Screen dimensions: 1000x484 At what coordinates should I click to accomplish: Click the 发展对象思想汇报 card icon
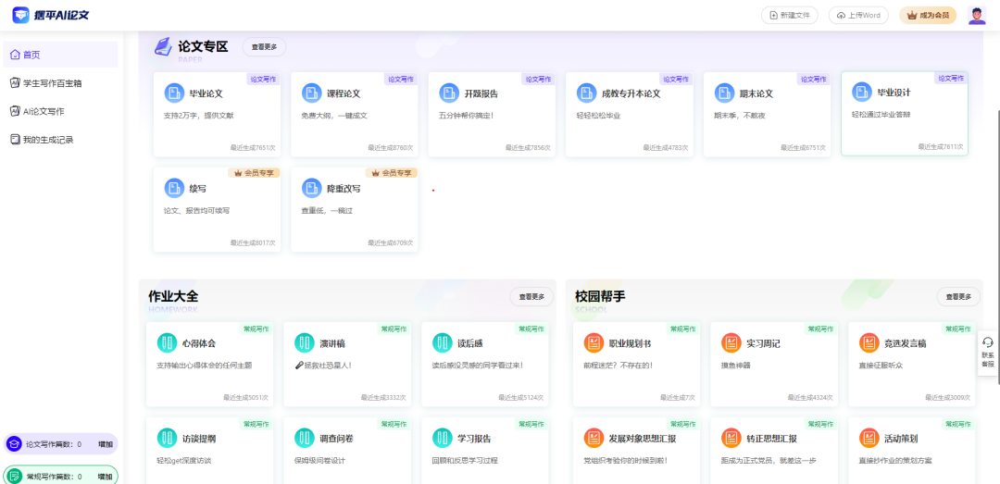point(594,438)
